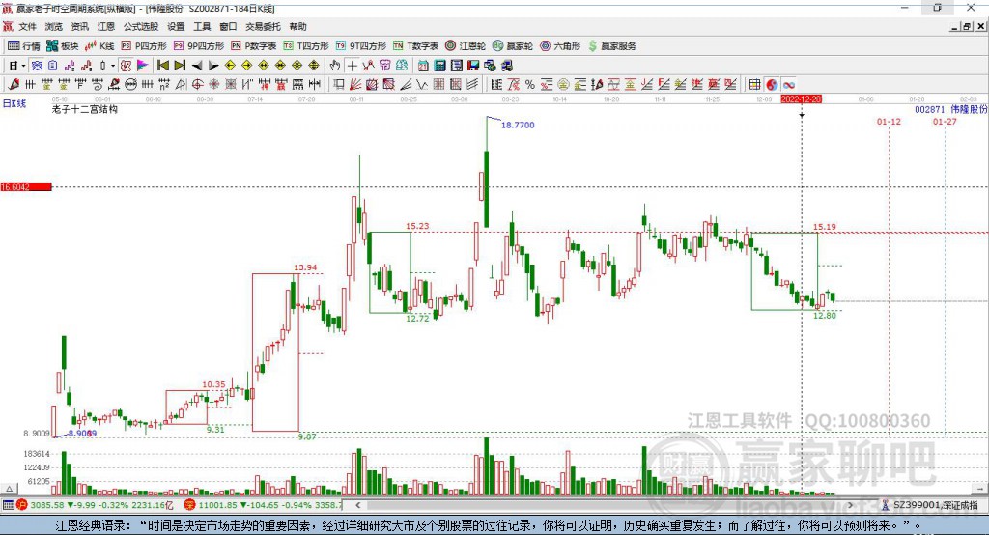The height and width of the screenshot is (535, 989).
Task: Open the 帮助 menu
Action: click(297, 26)
